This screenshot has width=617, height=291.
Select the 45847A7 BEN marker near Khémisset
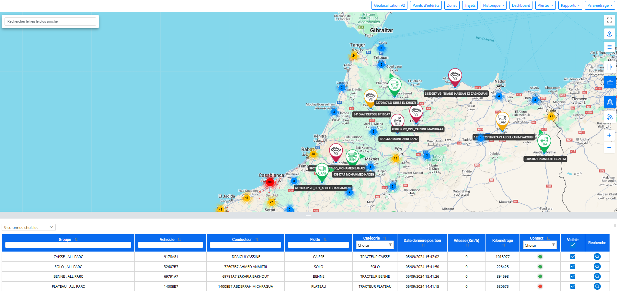[352, 157]
